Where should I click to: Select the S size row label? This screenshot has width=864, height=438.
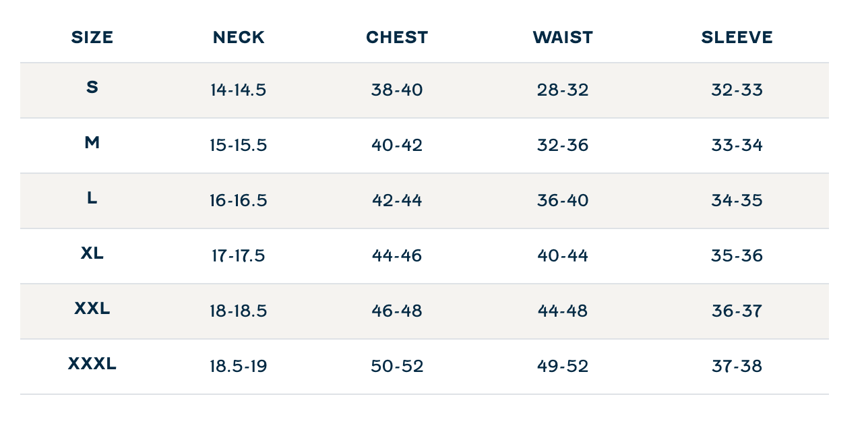[x=92, y=87]
